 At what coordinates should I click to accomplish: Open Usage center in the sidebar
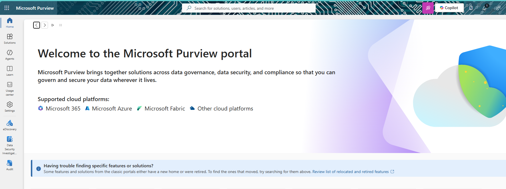(10, 89)
